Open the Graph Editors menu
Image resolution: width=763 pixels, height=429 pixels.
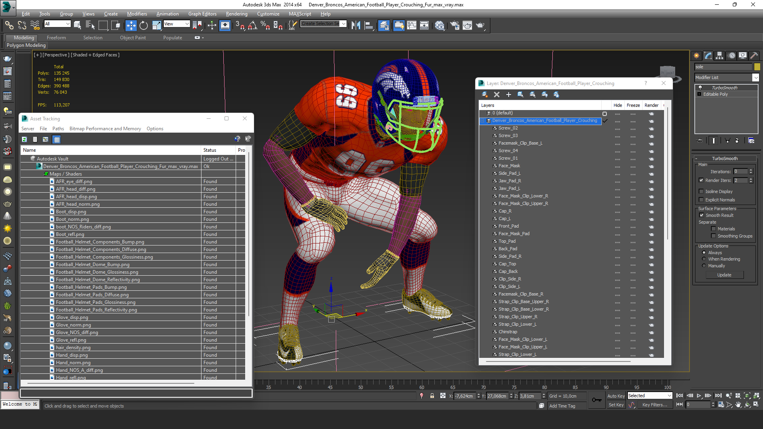(x=202, y=14)
